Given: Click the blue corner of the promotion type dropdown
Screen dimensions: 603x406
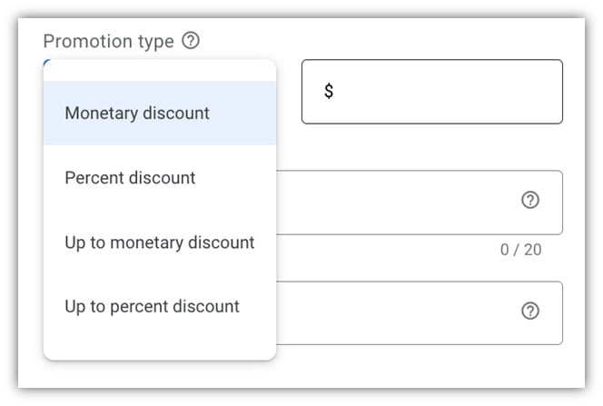Looking at the screenshot, I should [x=45, y=62].
